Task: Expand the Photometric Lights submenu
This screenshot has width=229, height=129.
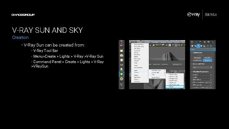Action: 157,70
